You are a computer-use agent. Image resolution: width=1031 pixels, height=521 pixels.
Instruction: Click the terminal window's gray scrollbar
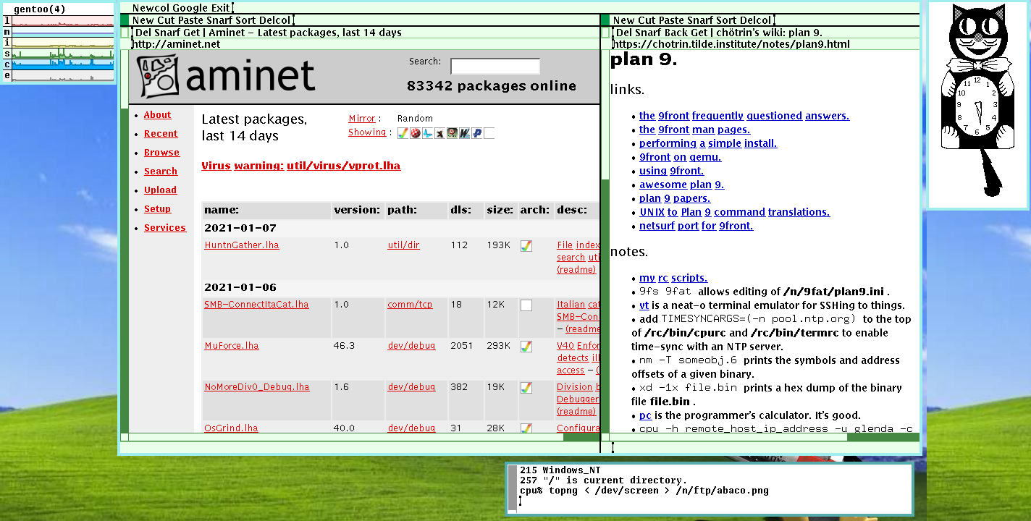pos(513,488)
